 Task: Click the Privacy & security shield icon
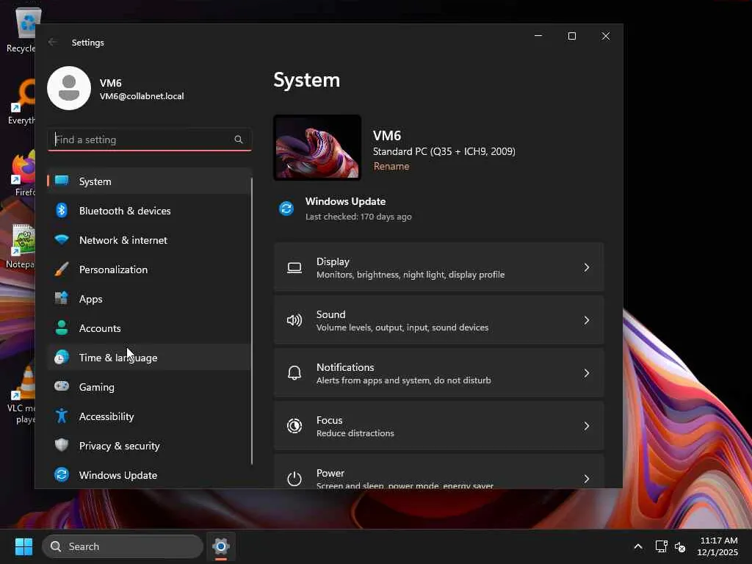coord(62,446)
